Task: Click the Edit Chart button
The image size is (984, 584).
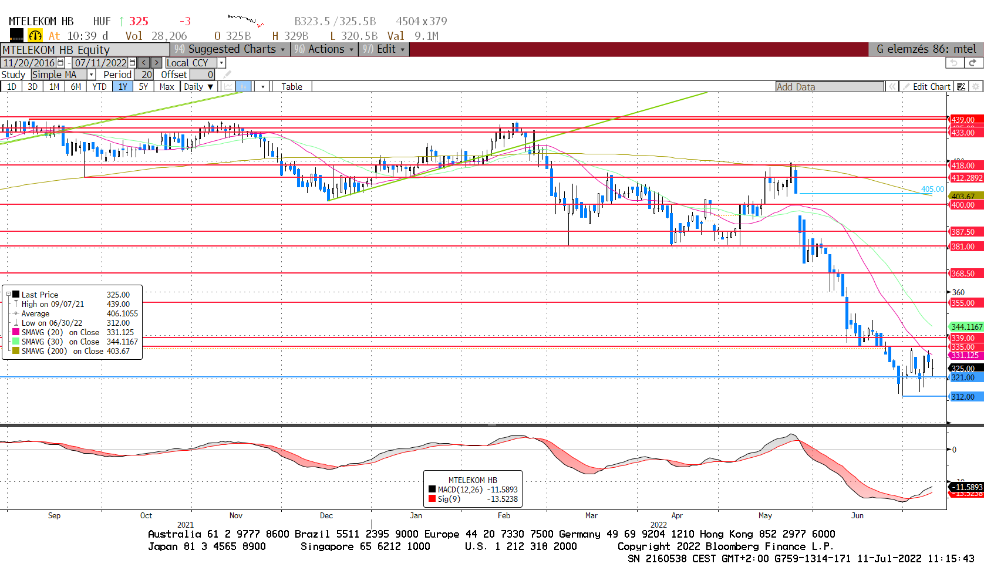Action: point(928,87)
